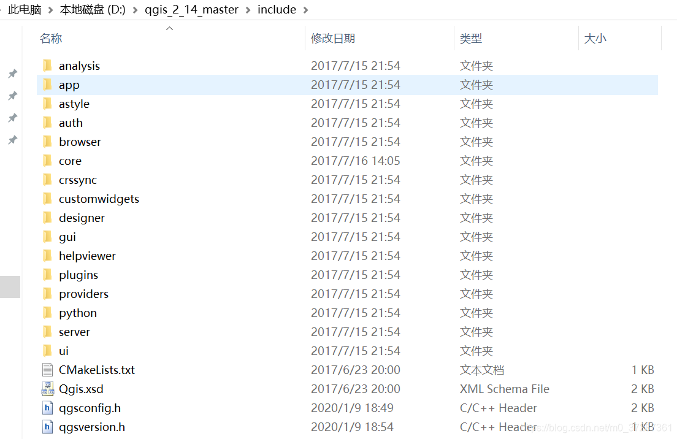Select the helpviewer folder icon
This screenshot has height=439, width=677.
[x=47, y=256]
